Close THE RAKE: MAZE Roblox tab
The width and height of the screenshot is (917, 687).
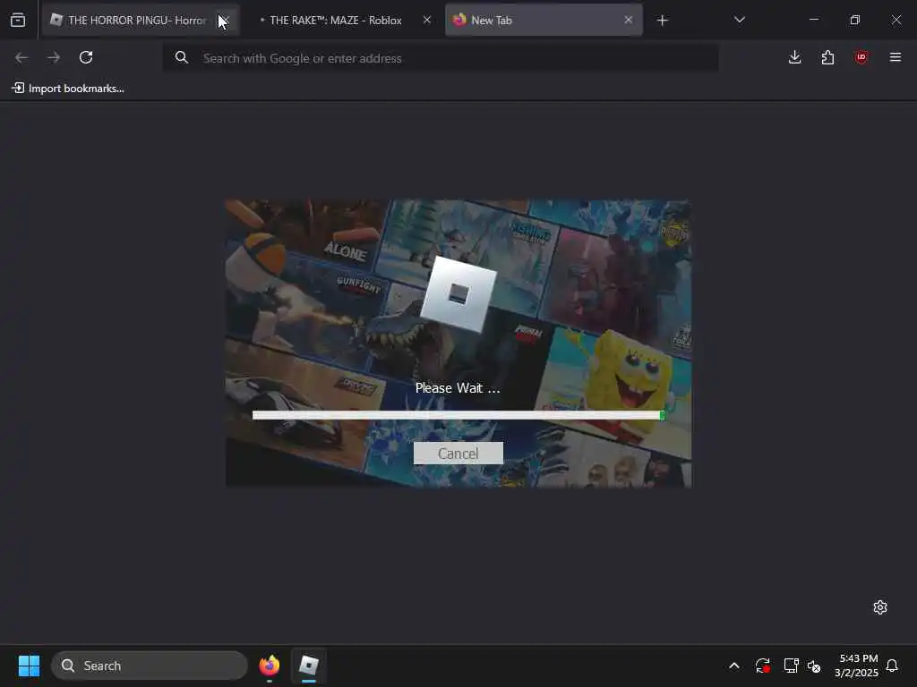[427, 20]
